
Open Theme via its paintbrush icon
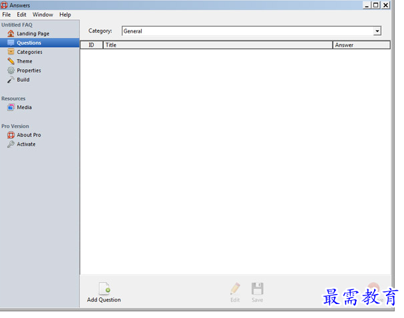click(11, 61)
